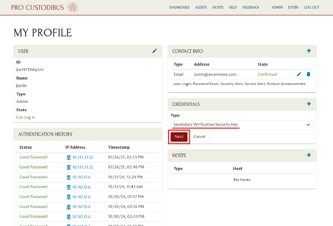Open IP 10.167.0.6 from 12:24 PM login
The width and height of the screenshot is (333, 226).
[x=81, y=177]
